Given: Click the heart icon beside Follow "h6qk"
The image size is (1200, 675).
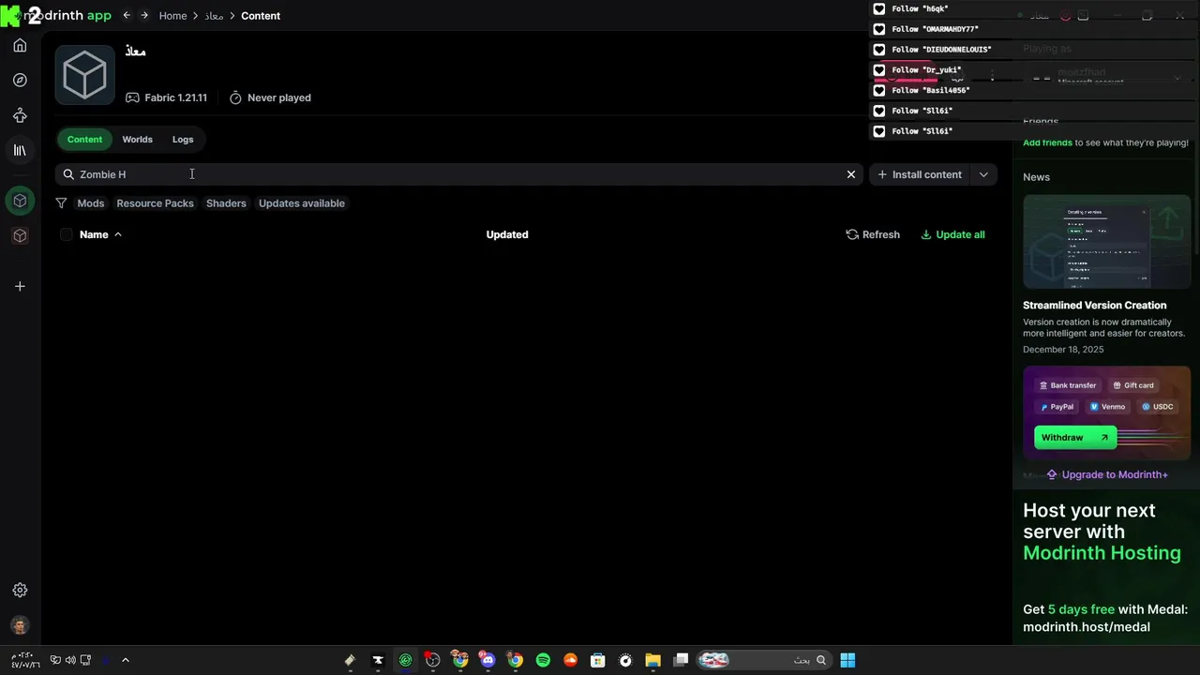Looking at the screenshot, I should click(878, 8).
